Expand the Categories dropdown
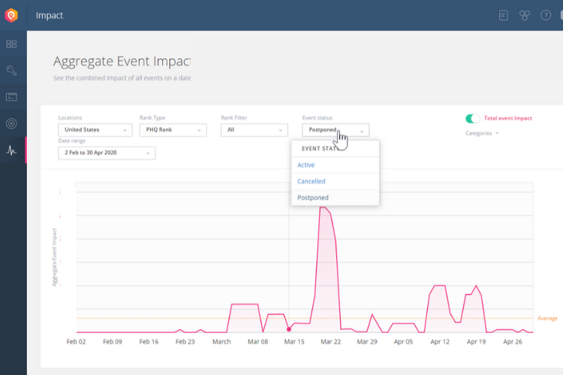563x375 pixels. click(x=482, y=133)
